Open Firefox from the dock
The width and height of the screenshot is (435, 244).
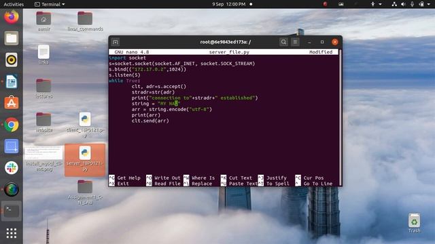coord(12,17)
